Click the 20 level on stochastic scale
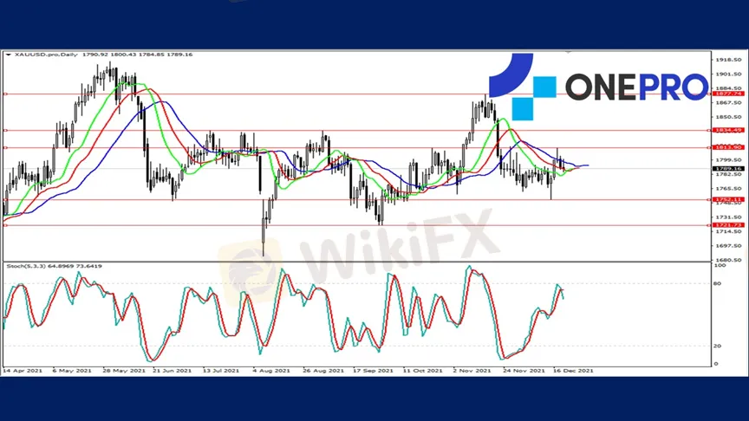Image resolution: width=749 pixels, height=421 pixels. (715, 346)
